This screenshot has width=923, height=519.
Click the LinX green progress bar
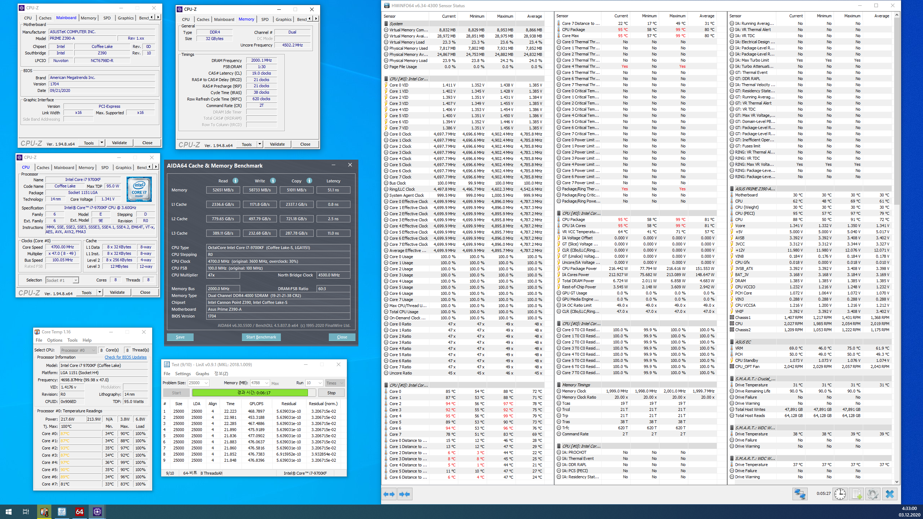[x=250, y=393]
